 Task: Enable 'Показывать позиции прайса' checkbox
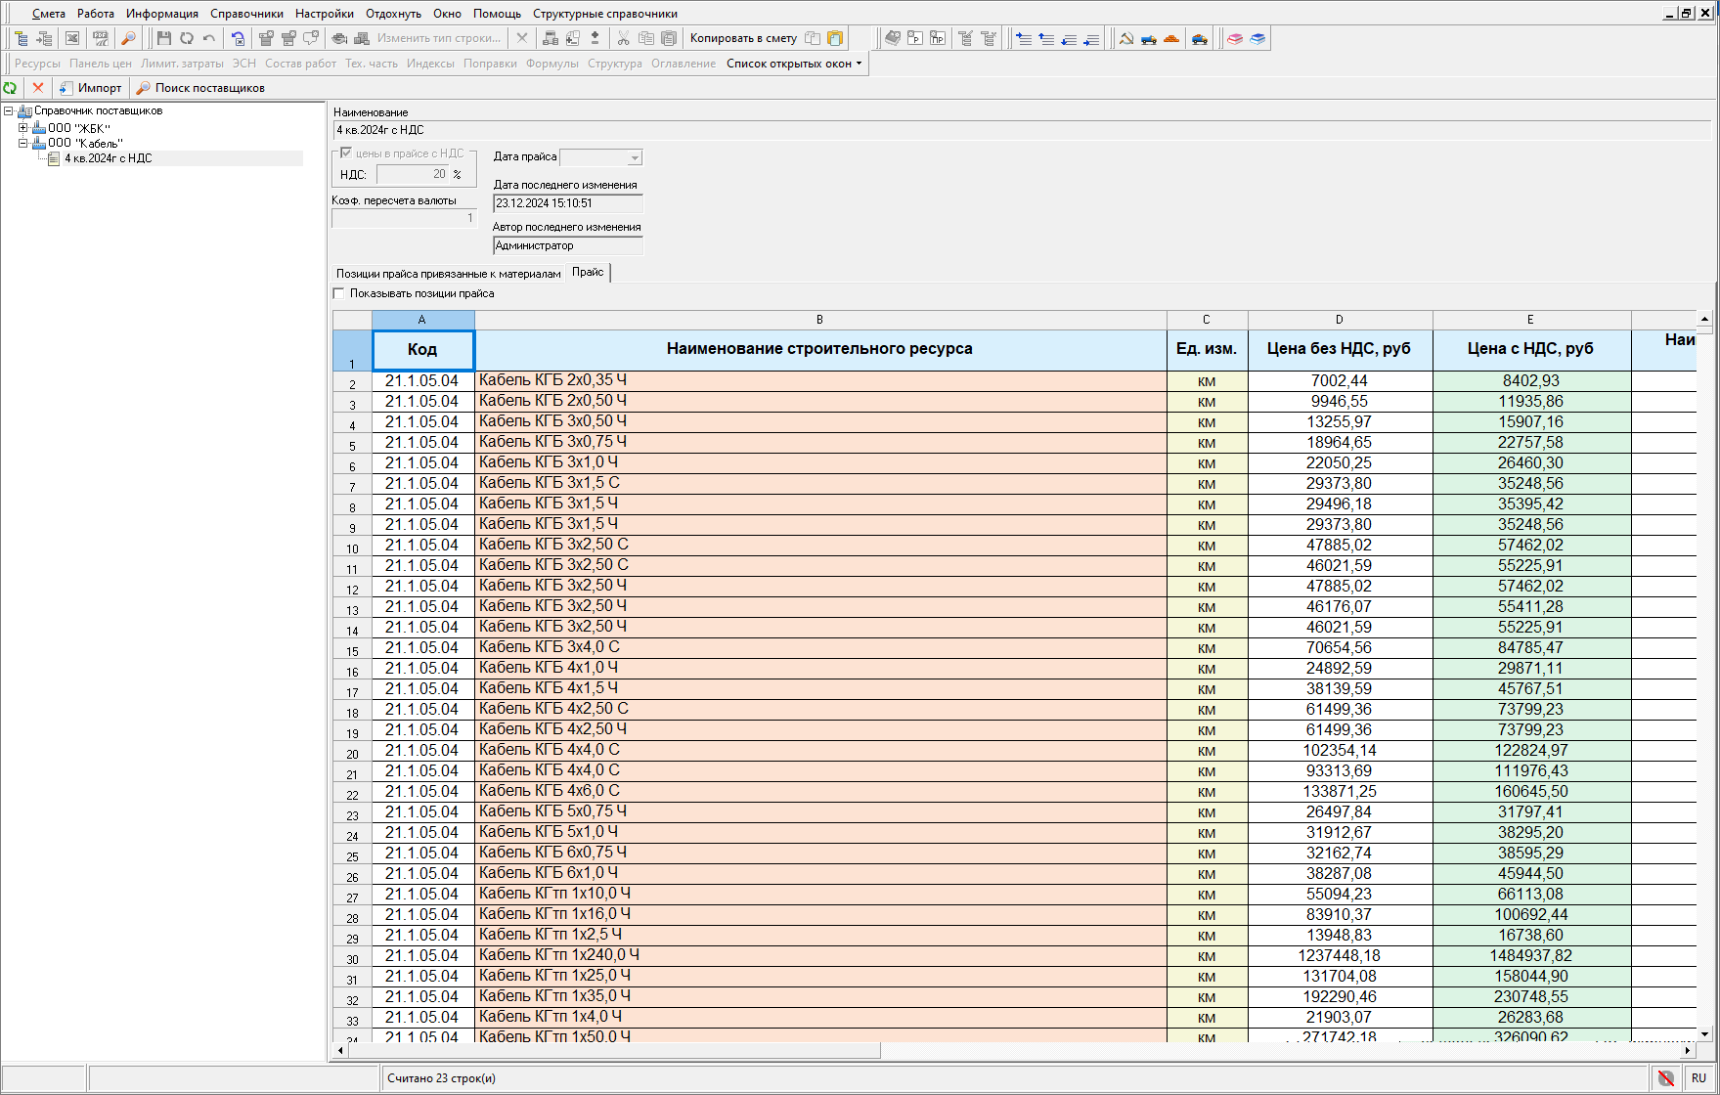coord(339,293)
